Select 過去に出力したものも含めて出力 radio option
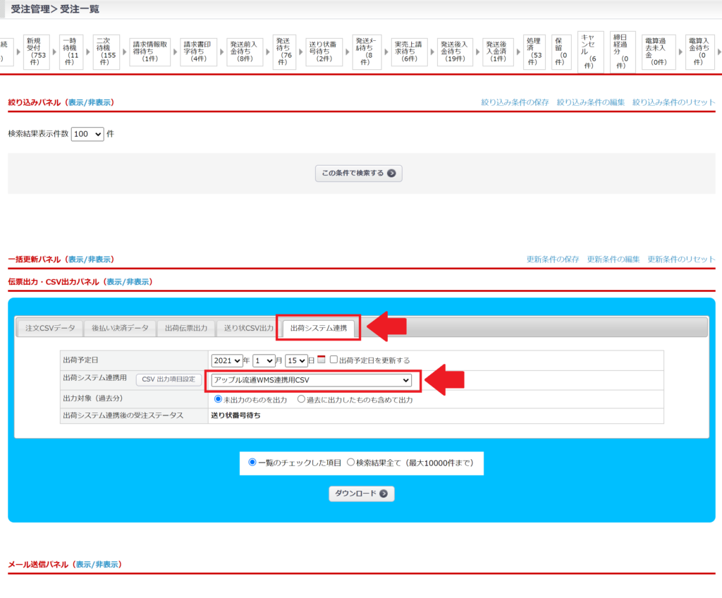722x598 pixels. (x=301, y=399)
